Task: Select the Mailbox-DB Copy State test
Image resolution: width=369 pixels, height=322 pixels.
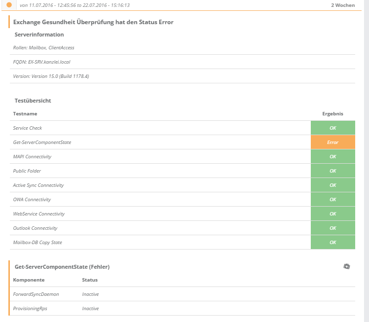Action: coord(37,242)
